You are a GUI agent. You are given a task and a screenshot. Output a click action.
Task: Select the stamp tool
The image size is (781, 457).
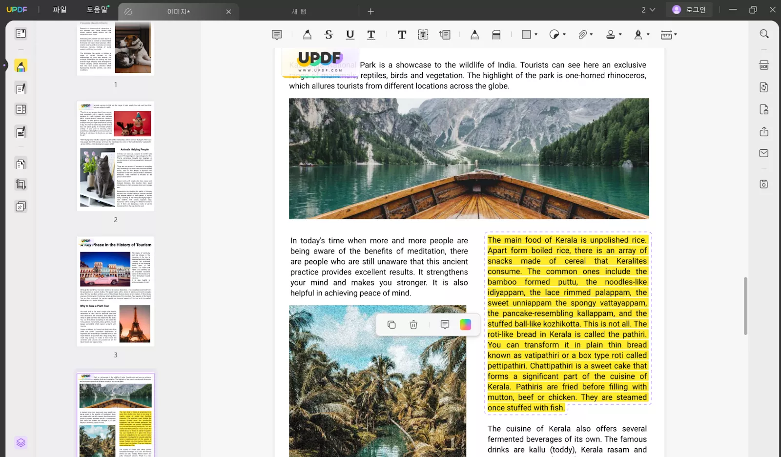pos(611,35)
